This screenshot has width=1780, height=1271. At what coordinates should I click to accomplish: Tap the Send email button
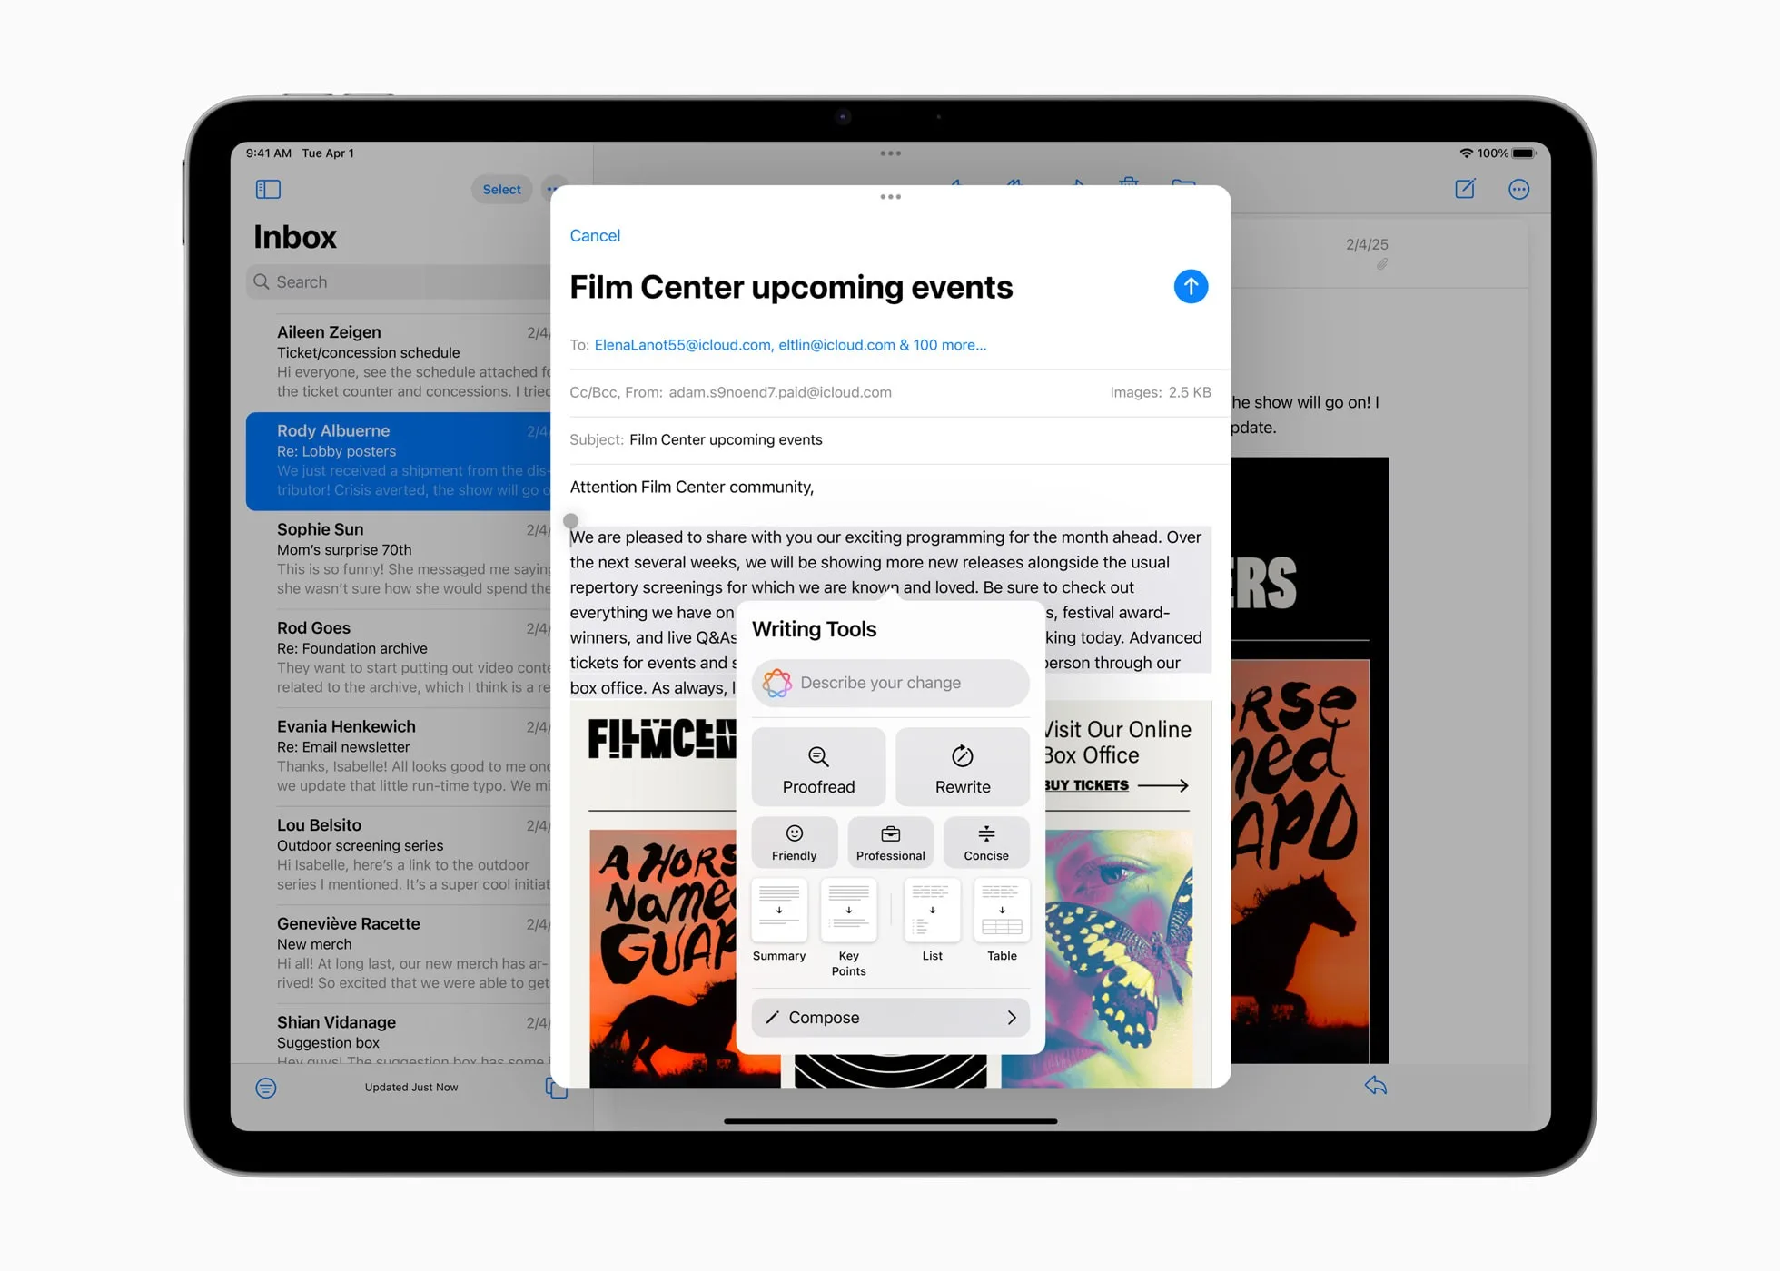1190,286
